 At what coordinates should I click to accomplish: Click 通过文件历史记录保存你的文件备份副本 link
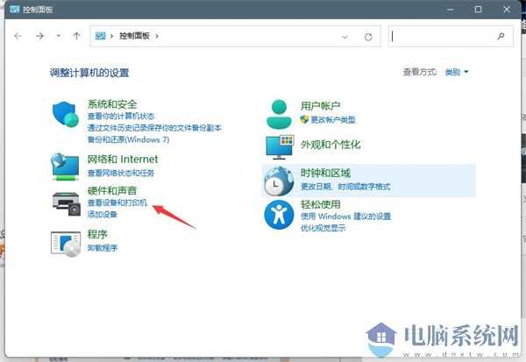154,128
